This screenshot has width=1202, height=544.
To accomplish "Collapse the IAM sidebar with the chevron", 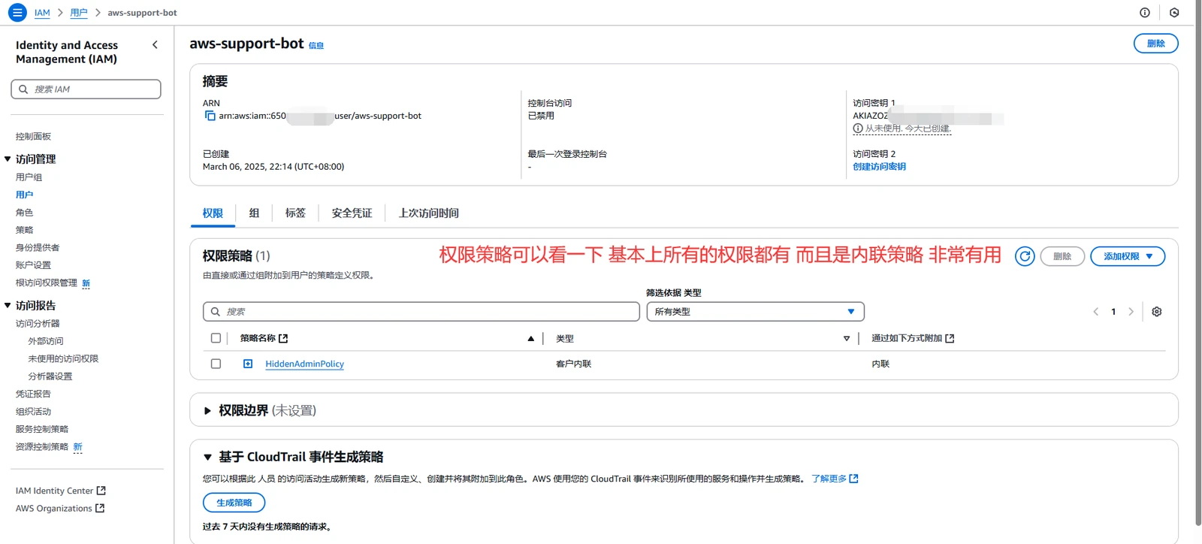I will [x=156, y=45].
